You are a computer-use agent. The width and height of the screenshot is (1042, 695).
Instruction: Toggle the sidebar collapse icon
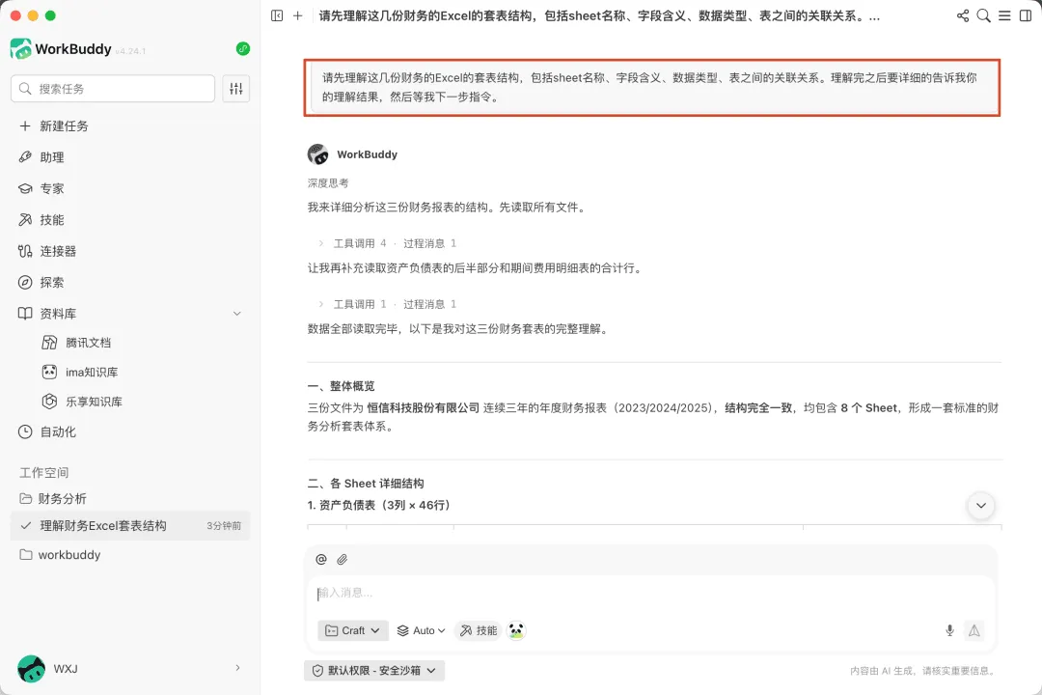point(277,16)
